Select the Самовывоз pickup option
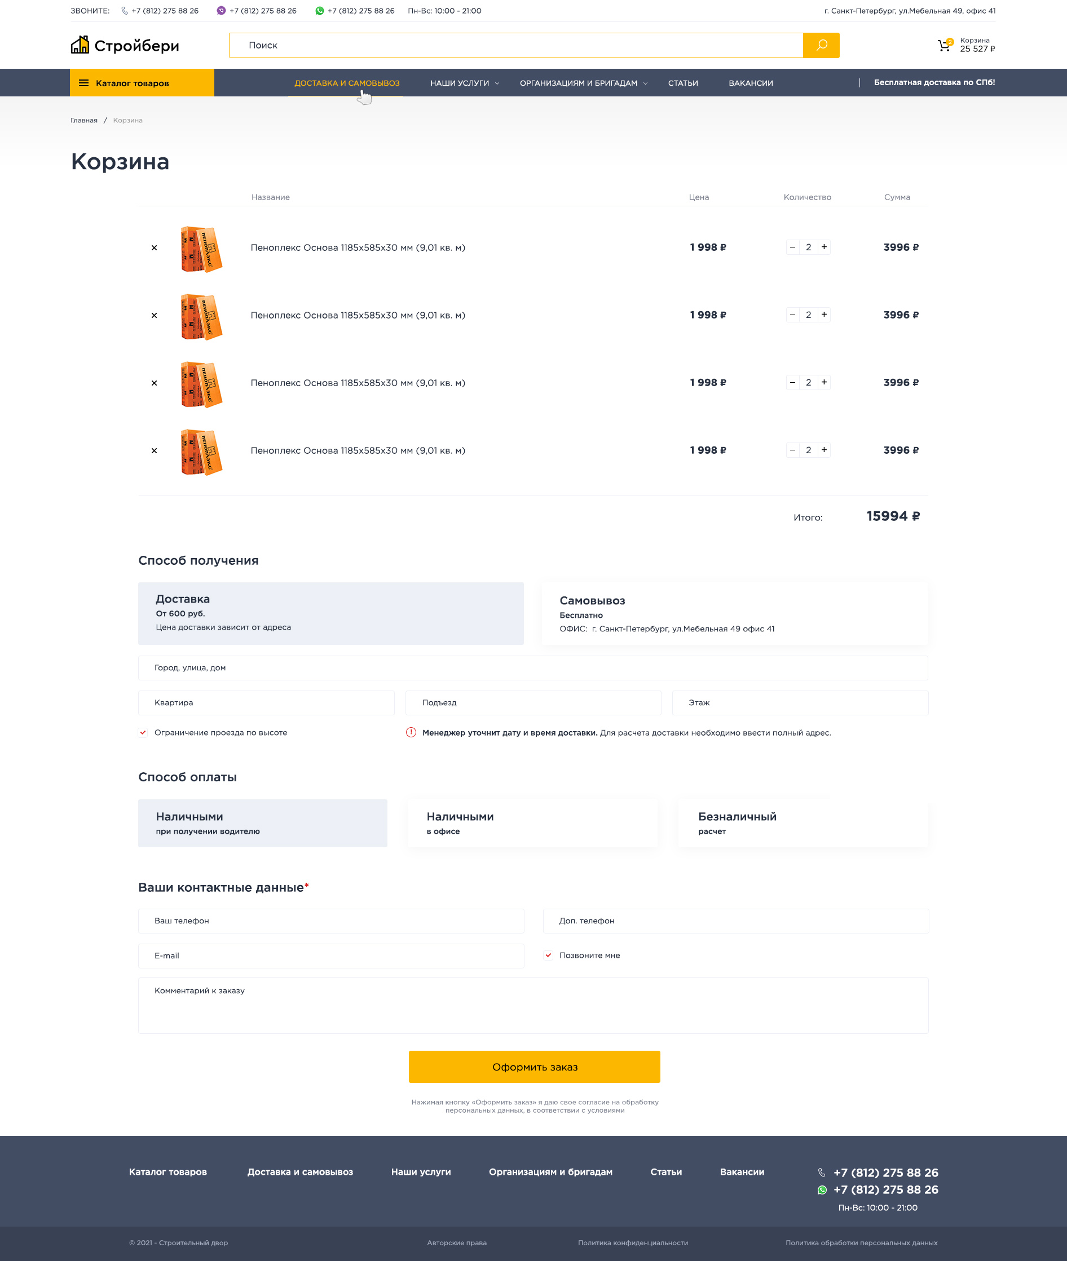Screen dimensions: 1067x1261 tap(735, 613)
